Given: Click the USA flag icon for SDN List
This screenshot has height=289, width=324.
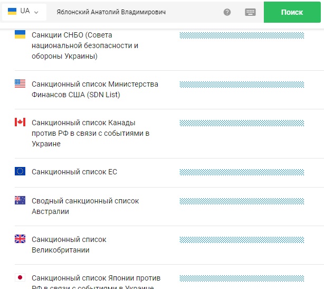Looking at the screenshot, I should pos(20,83).
